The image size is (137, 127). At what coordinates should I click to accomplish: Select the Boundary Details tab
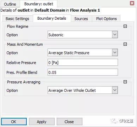pos(52,18)
